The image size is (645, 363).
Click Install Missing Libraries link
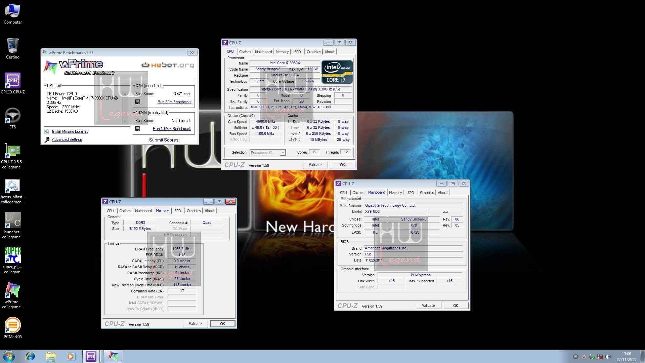click(70, 131)
